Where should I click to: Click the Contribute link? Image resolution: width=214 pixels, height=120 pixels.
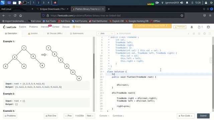(x=118, y=116)
